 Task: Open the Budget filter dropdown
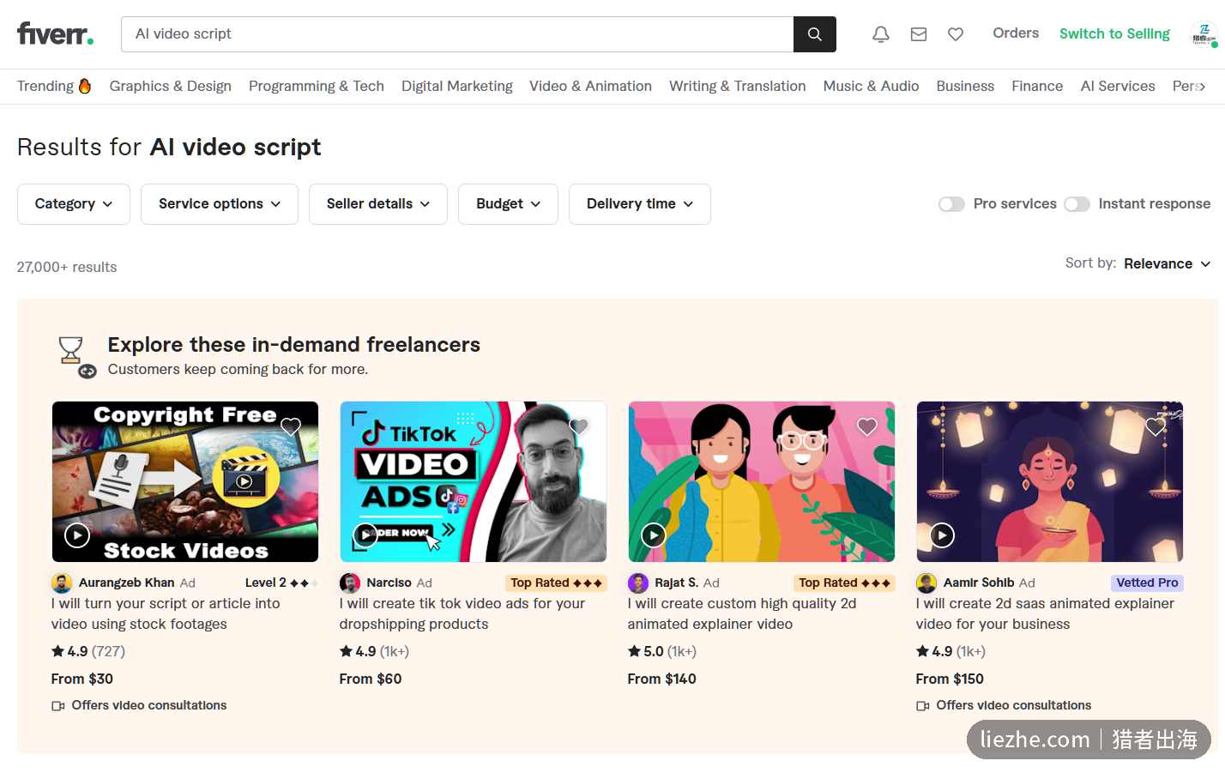[508, 204]
